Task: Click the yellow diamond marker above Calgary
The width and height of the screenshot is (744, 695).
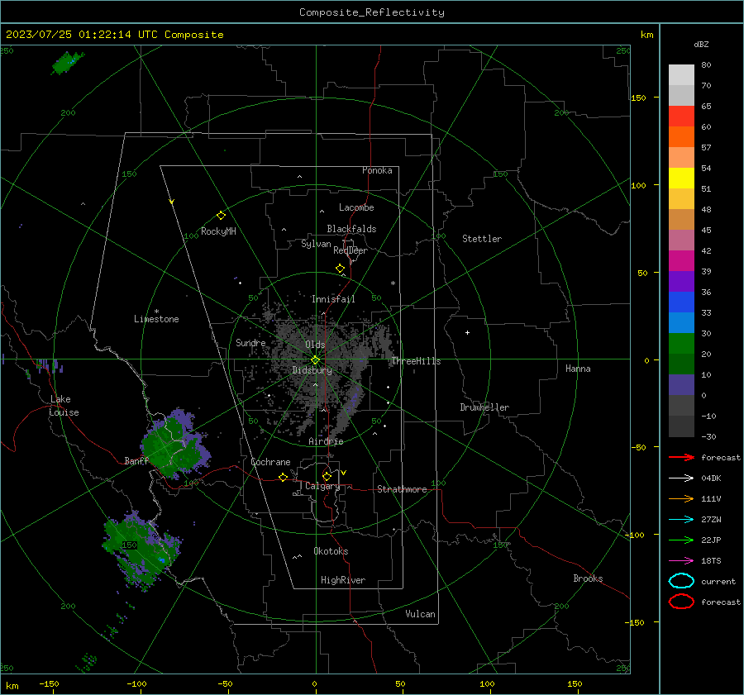Action: point(327,476)
